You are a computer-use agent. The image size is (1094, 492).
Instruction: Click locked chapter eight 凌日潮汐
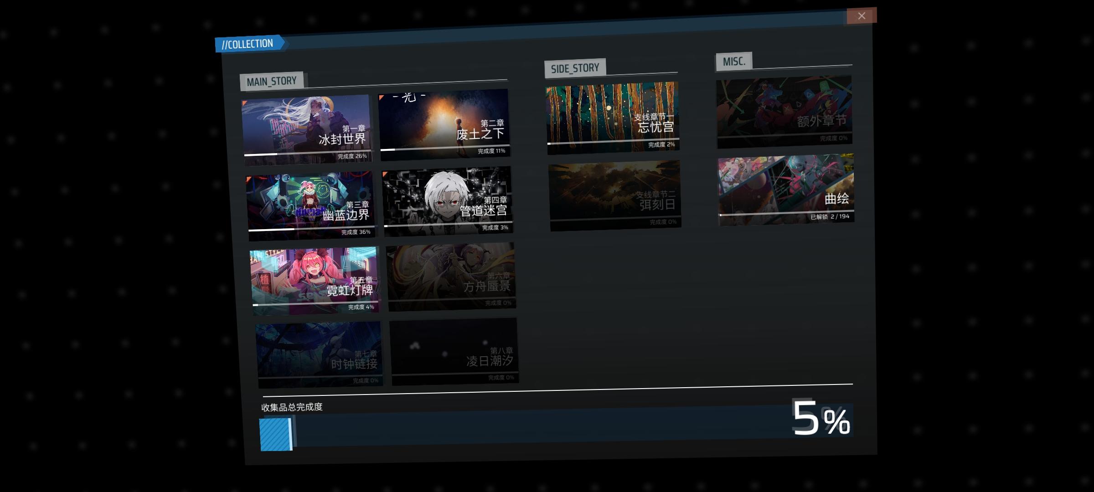[x=454, y=351]
